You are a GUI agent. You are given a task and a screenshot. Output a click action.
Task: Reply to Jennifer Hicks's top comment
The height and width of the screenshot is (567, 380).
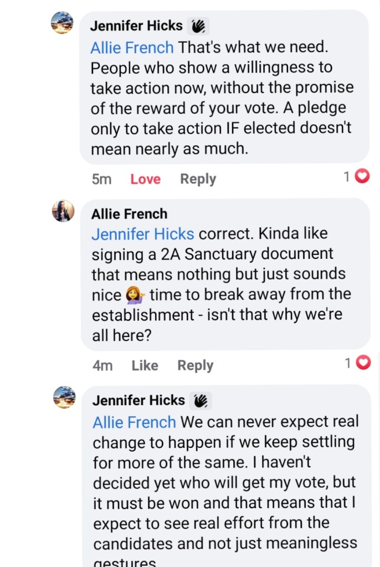pos(198,179)
